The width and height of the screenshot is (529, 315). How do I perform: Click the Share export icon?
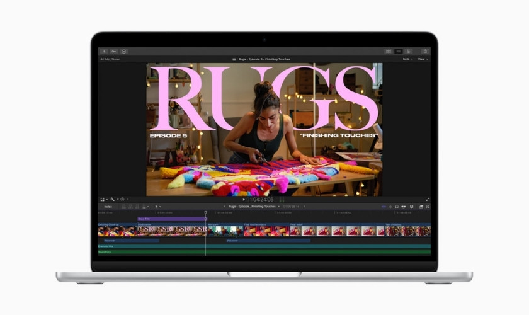point(425,51)
